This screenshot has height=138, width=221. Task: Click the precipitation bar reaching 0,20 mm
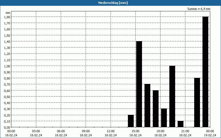click(131, 121)
